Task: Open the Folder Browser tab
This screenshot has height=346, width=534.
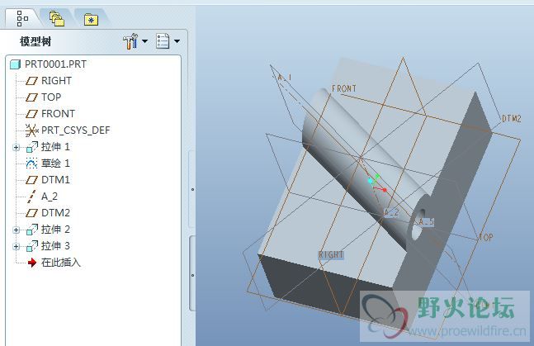Action: pos(57,18)
